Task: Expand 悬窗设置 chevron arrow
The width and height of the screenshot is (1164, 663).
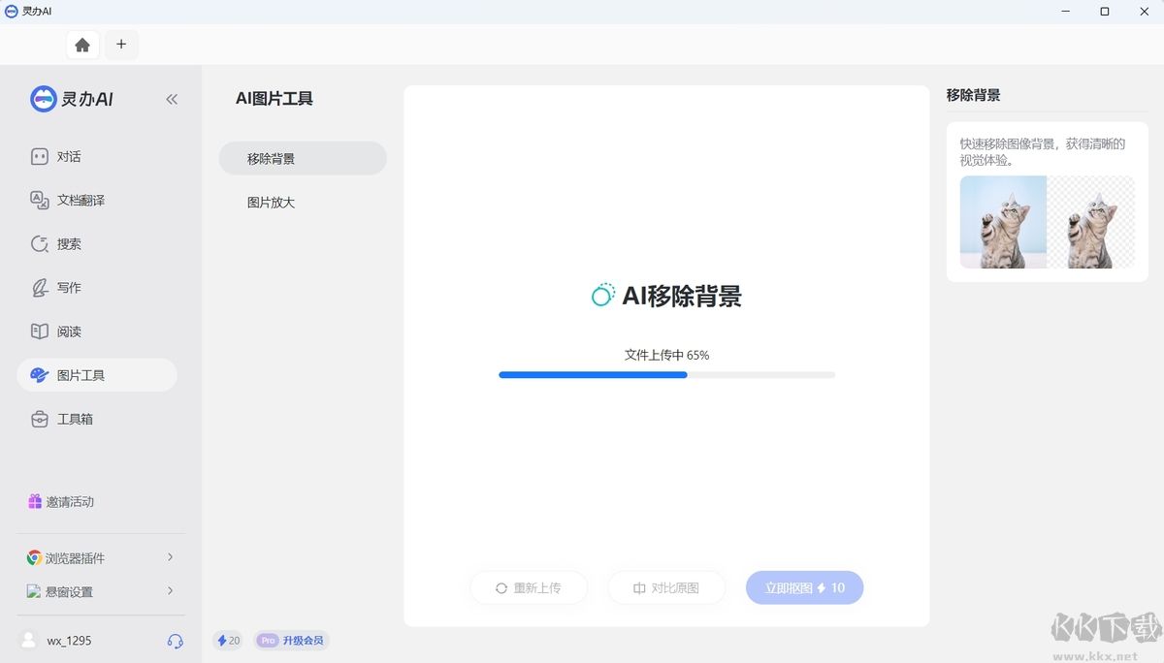Action: 170,590
